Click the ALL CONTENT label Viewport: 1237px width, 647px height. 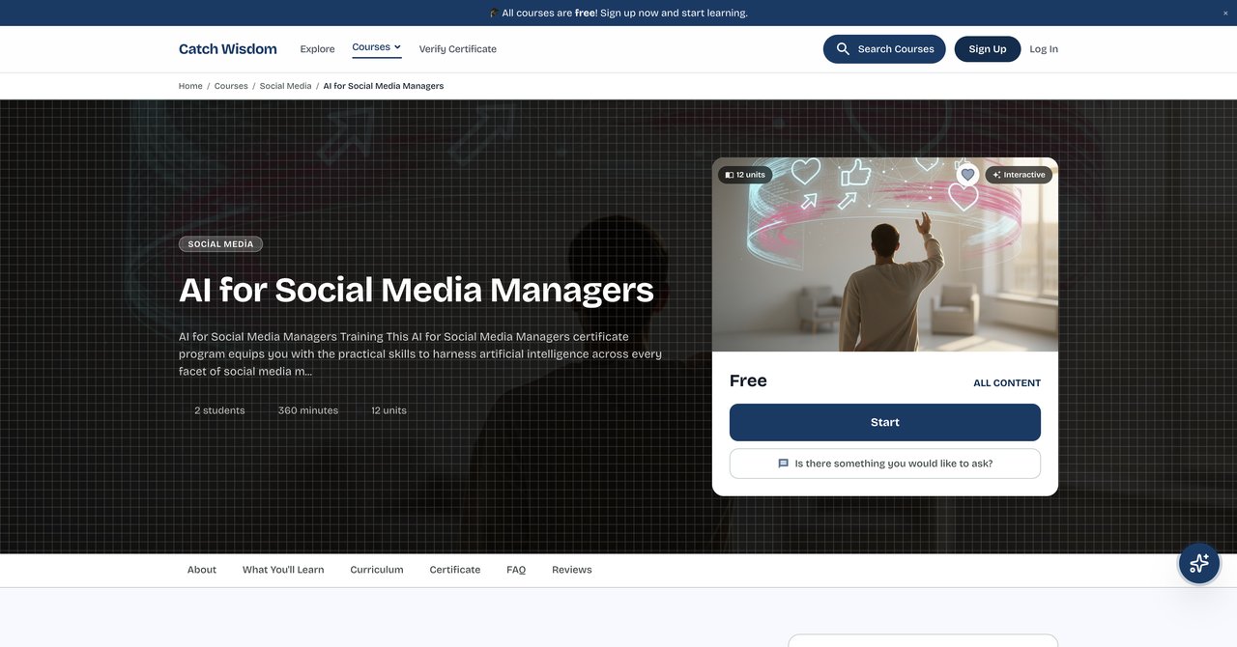1007,383
